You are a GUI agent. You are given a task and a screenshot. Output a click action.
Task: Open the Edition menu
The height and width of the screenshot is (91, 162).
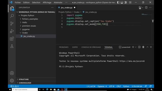[x=26, y=3]
